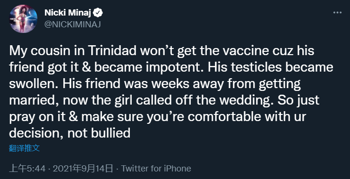Click the 上午5:44 timestamp
This screenshot has width=350, height=179.
coord(27,169)
